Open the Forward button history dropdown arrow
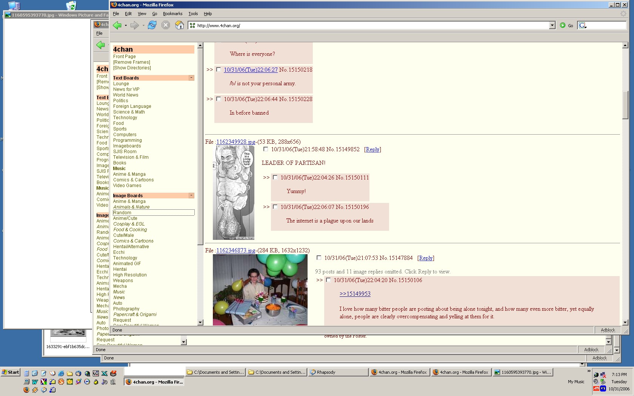Viewport: 634px width, 396px height. pos(143,26)
